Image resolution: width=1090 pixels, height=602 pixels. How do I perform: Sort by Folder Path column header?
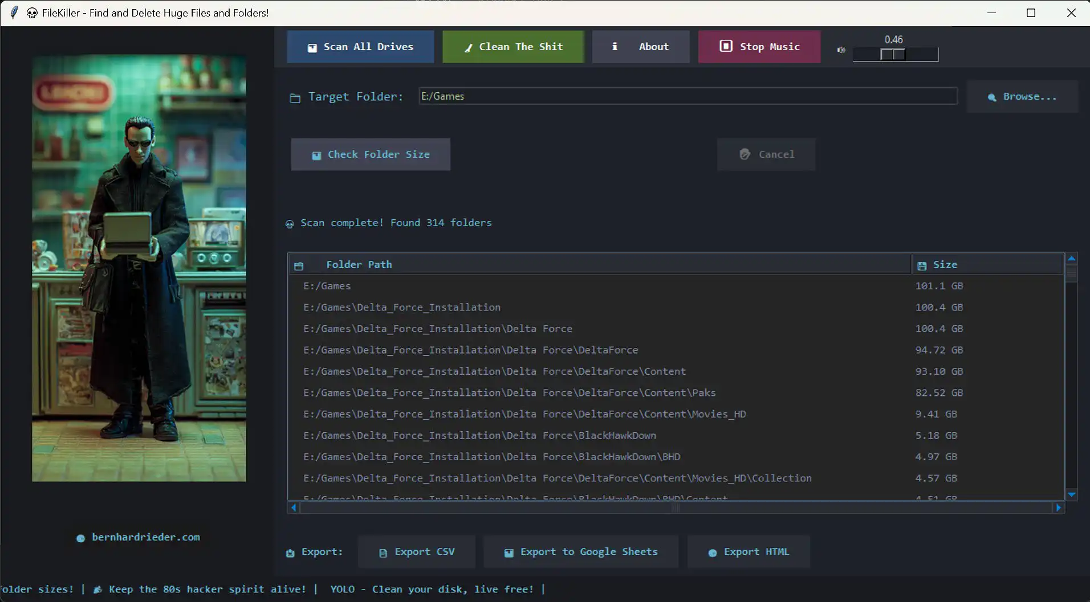pyautogui.click(x=600, y=264)
